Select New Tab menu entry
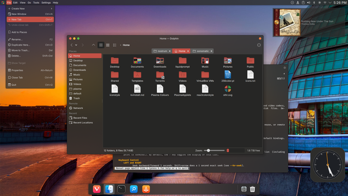Viewport: 348px width, 196px height. coord(30,19)
